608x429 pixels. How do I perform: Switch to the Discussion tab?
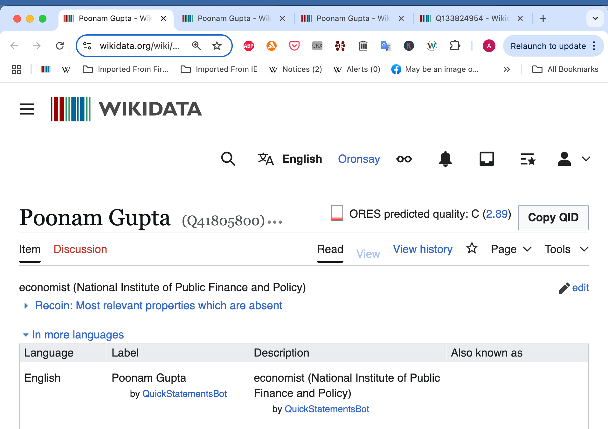click(80, 249)
